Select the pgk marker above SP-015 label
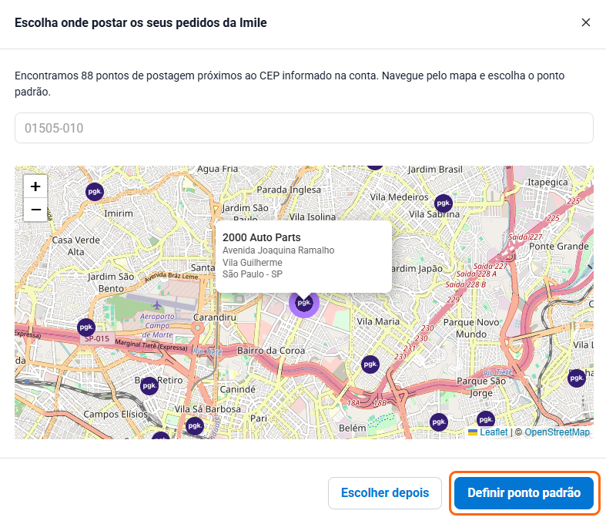 coord(86,327)
